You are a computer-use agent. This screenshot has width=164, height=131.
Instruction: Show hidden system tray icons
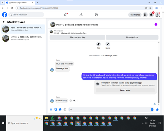[x=143, y=123]
